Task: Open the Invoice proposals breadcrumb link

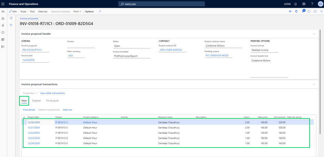Action: pyautogui.click(x=29, y=19)
